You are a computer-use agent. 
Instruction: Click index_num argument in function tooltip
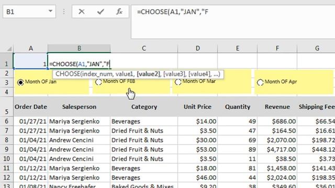97,74
